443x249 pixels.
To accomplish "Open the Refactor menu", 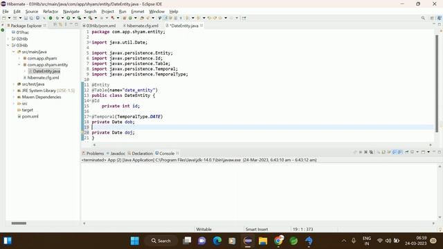I will click(x=51, y=12).
